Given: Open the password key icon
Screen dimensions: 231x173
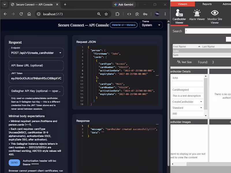Looking at the screenshot, I should 145,14.
